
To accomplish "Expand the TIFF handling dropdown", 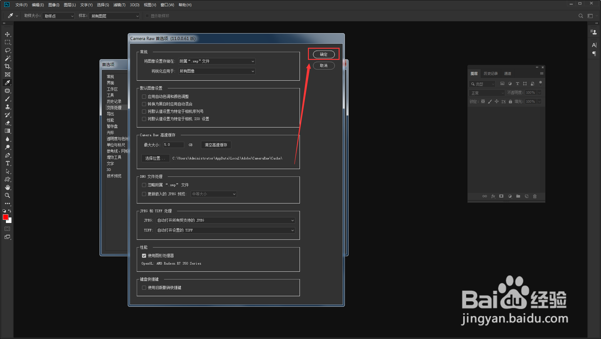I will click(x=225, y=230).
